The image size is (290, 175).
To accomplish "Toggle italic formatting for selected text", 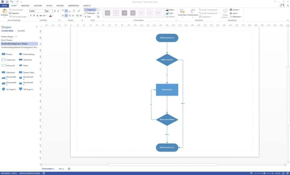I will click(34, 15).
